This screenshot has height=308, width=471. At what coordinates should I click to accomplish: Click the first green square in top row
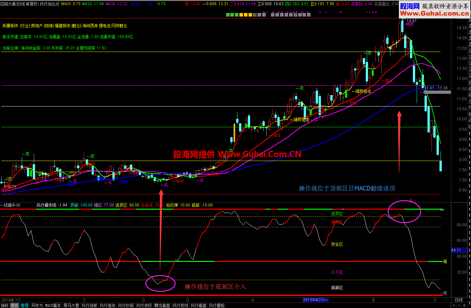click(x=228, y=15)
